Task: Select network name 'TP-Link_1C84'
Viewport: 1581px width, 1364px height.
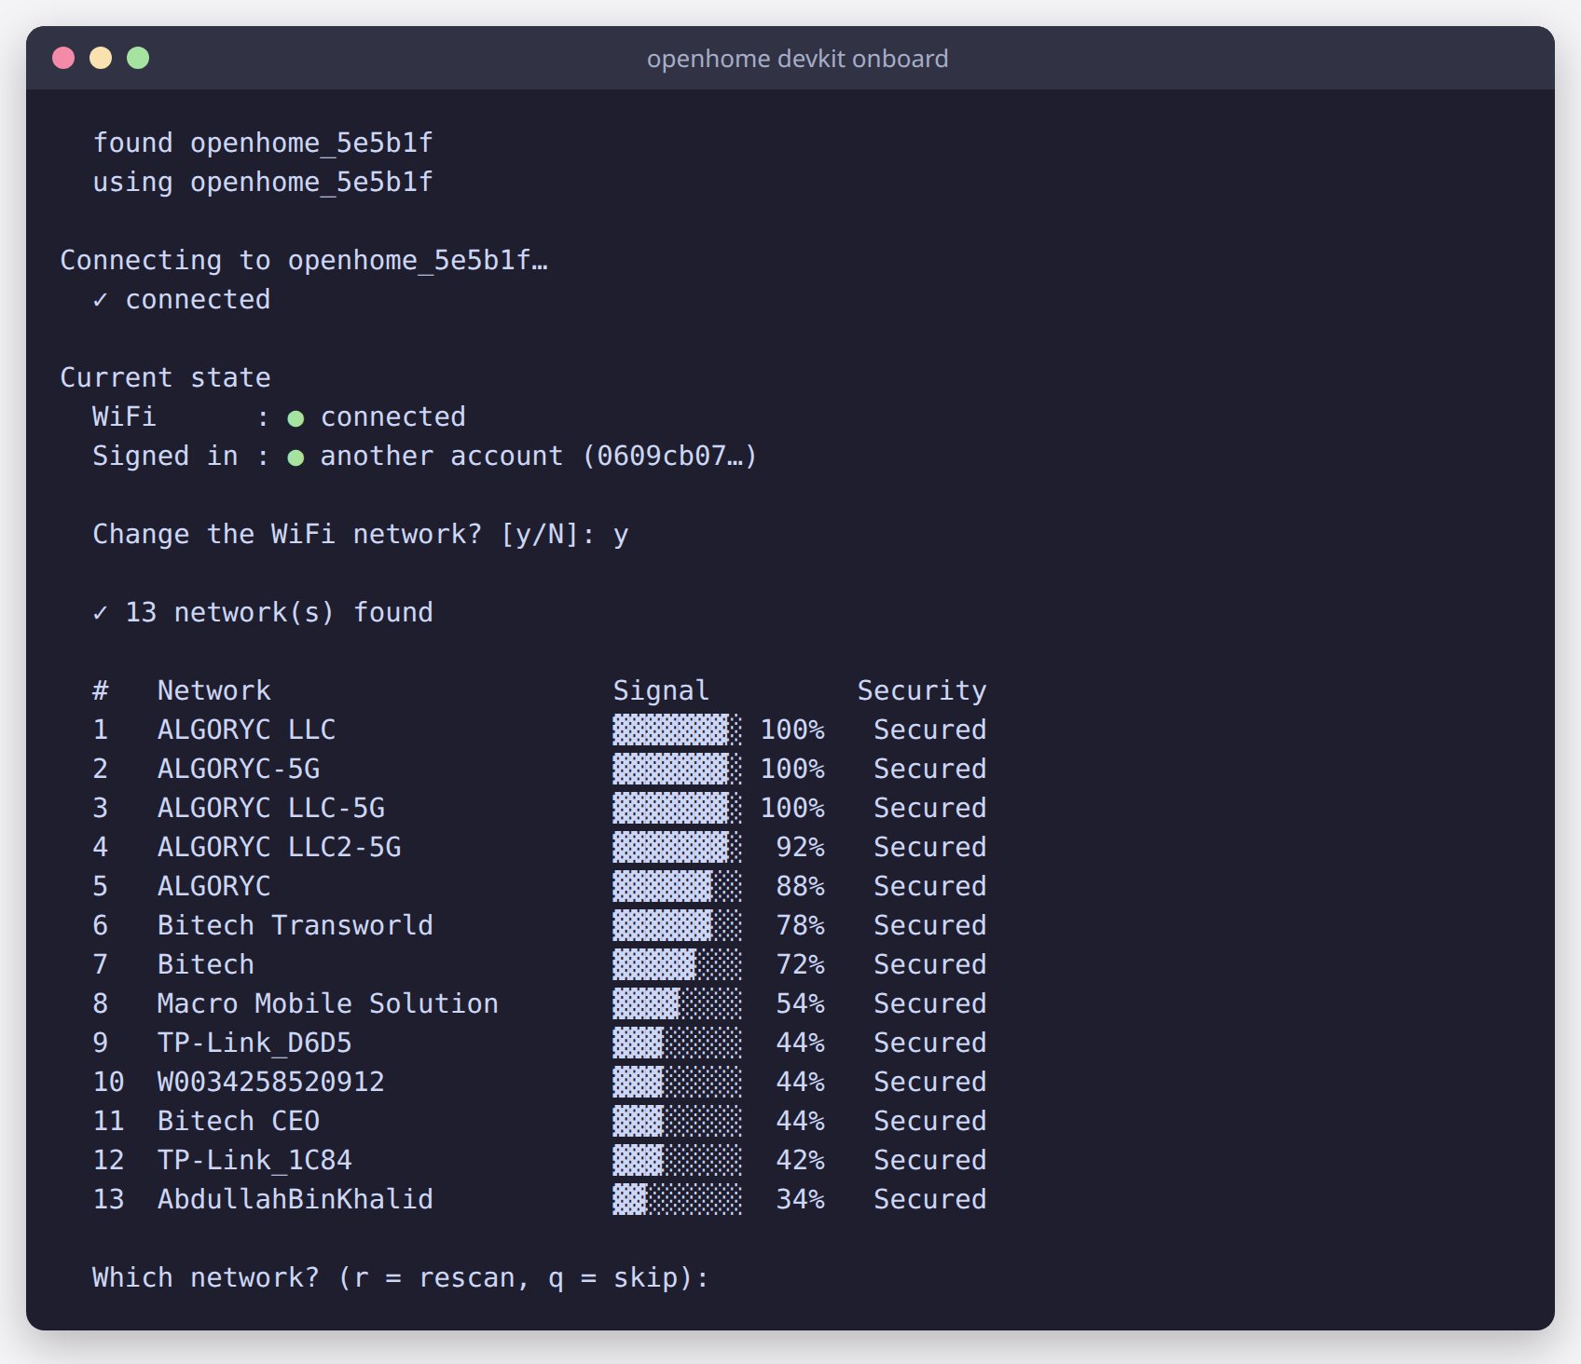Action: click(254, 1160)
